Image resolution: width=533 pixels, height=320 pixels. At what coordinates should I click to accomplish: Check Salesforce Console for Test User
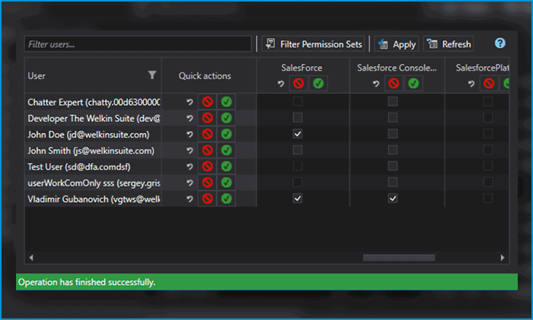point(393,166)
